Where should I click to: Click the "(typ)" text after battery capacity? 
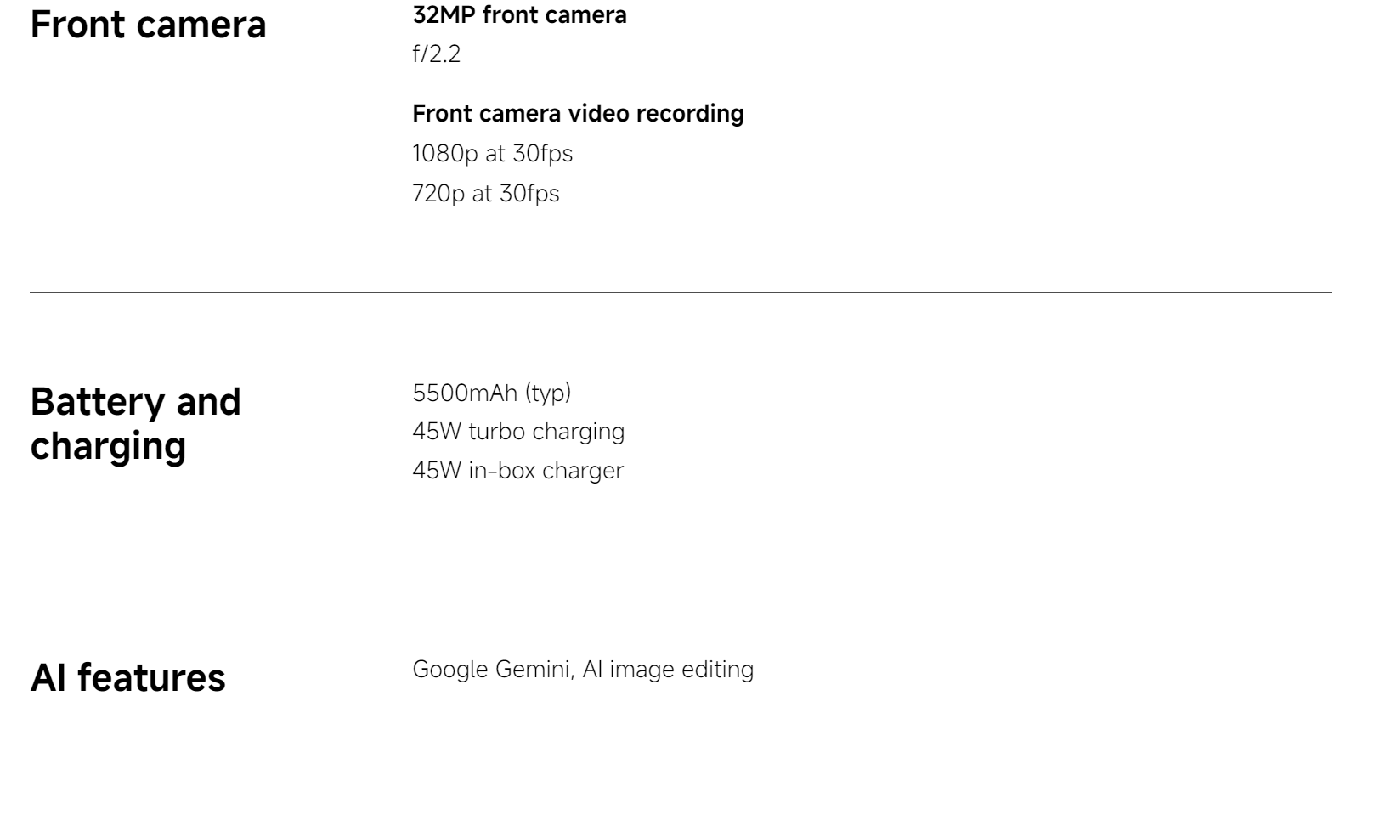(548, 393)
